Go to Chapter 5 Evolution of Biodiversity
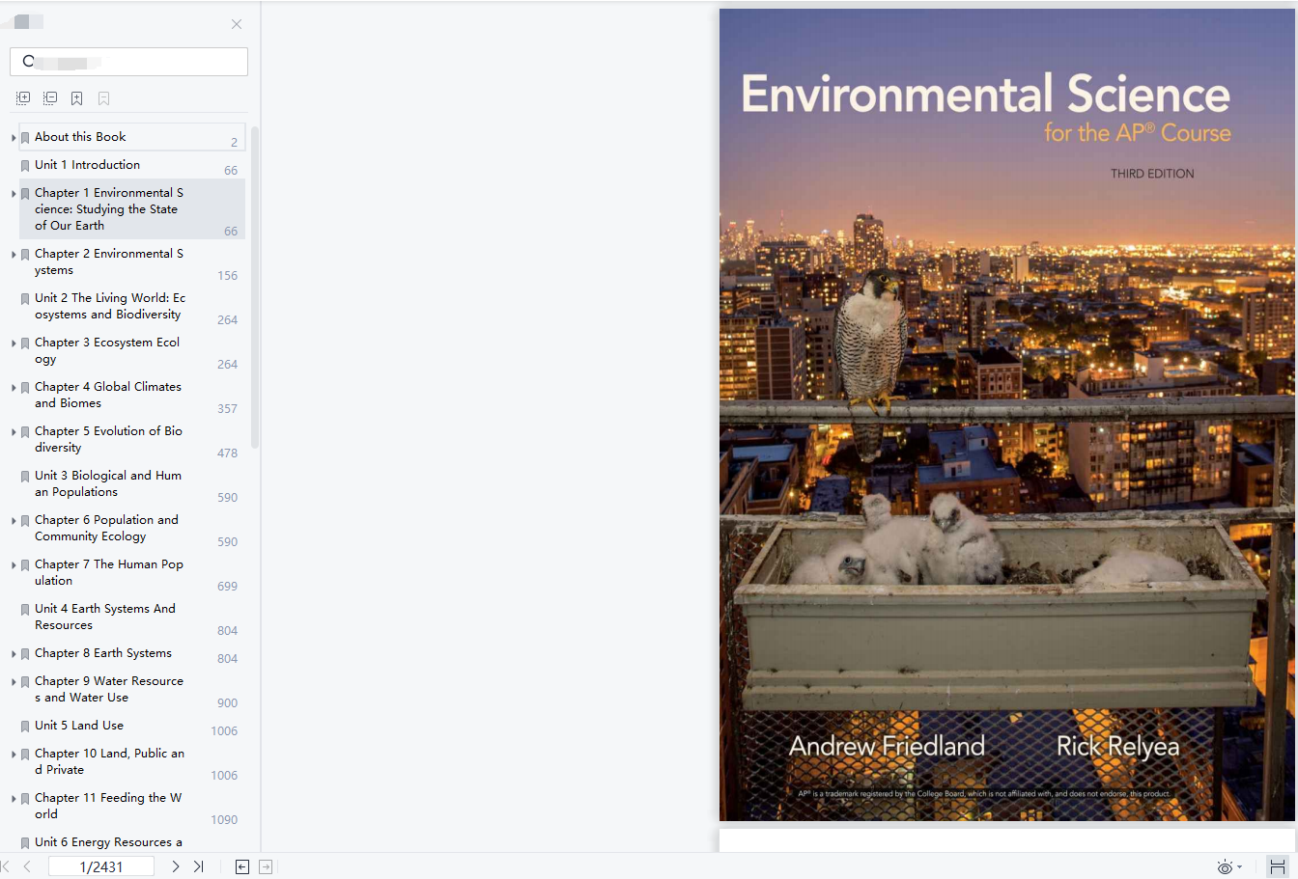This screenshot has width=1298, height=879. pyautogui.click(x=108, y=439)
